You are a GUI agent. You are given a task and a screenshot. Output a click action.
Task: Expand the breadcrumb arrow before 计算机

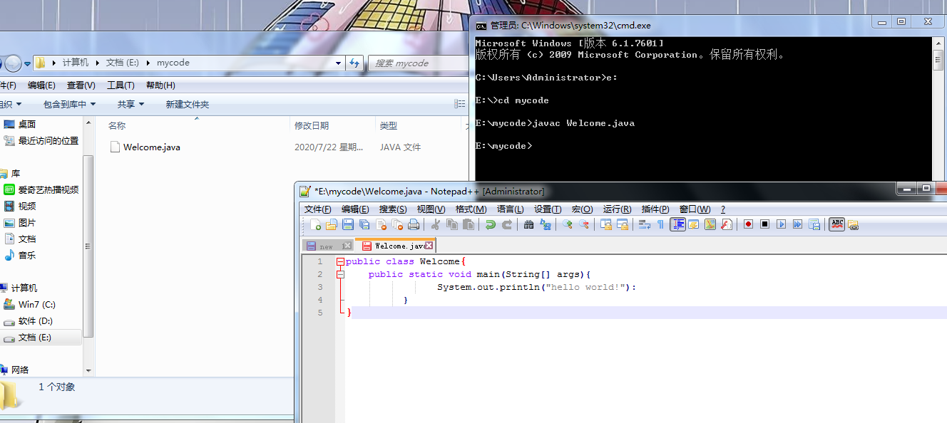(x=55, y=63)
